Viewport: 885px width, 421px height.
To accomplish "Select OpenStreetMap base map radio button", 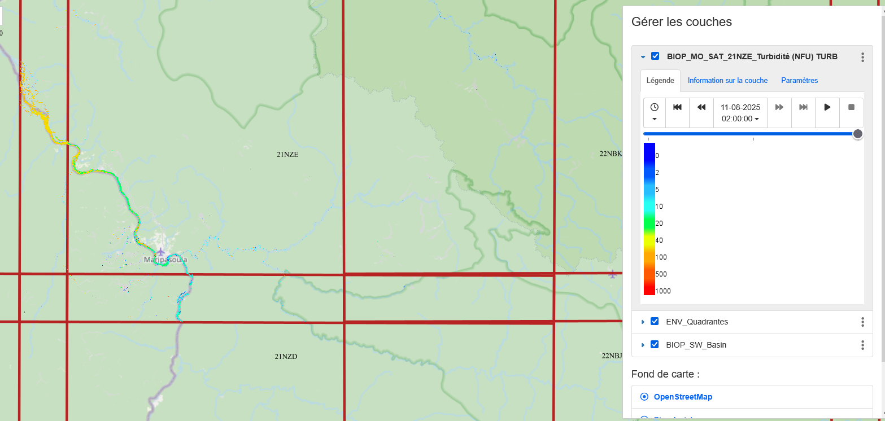I will point(644,397).
